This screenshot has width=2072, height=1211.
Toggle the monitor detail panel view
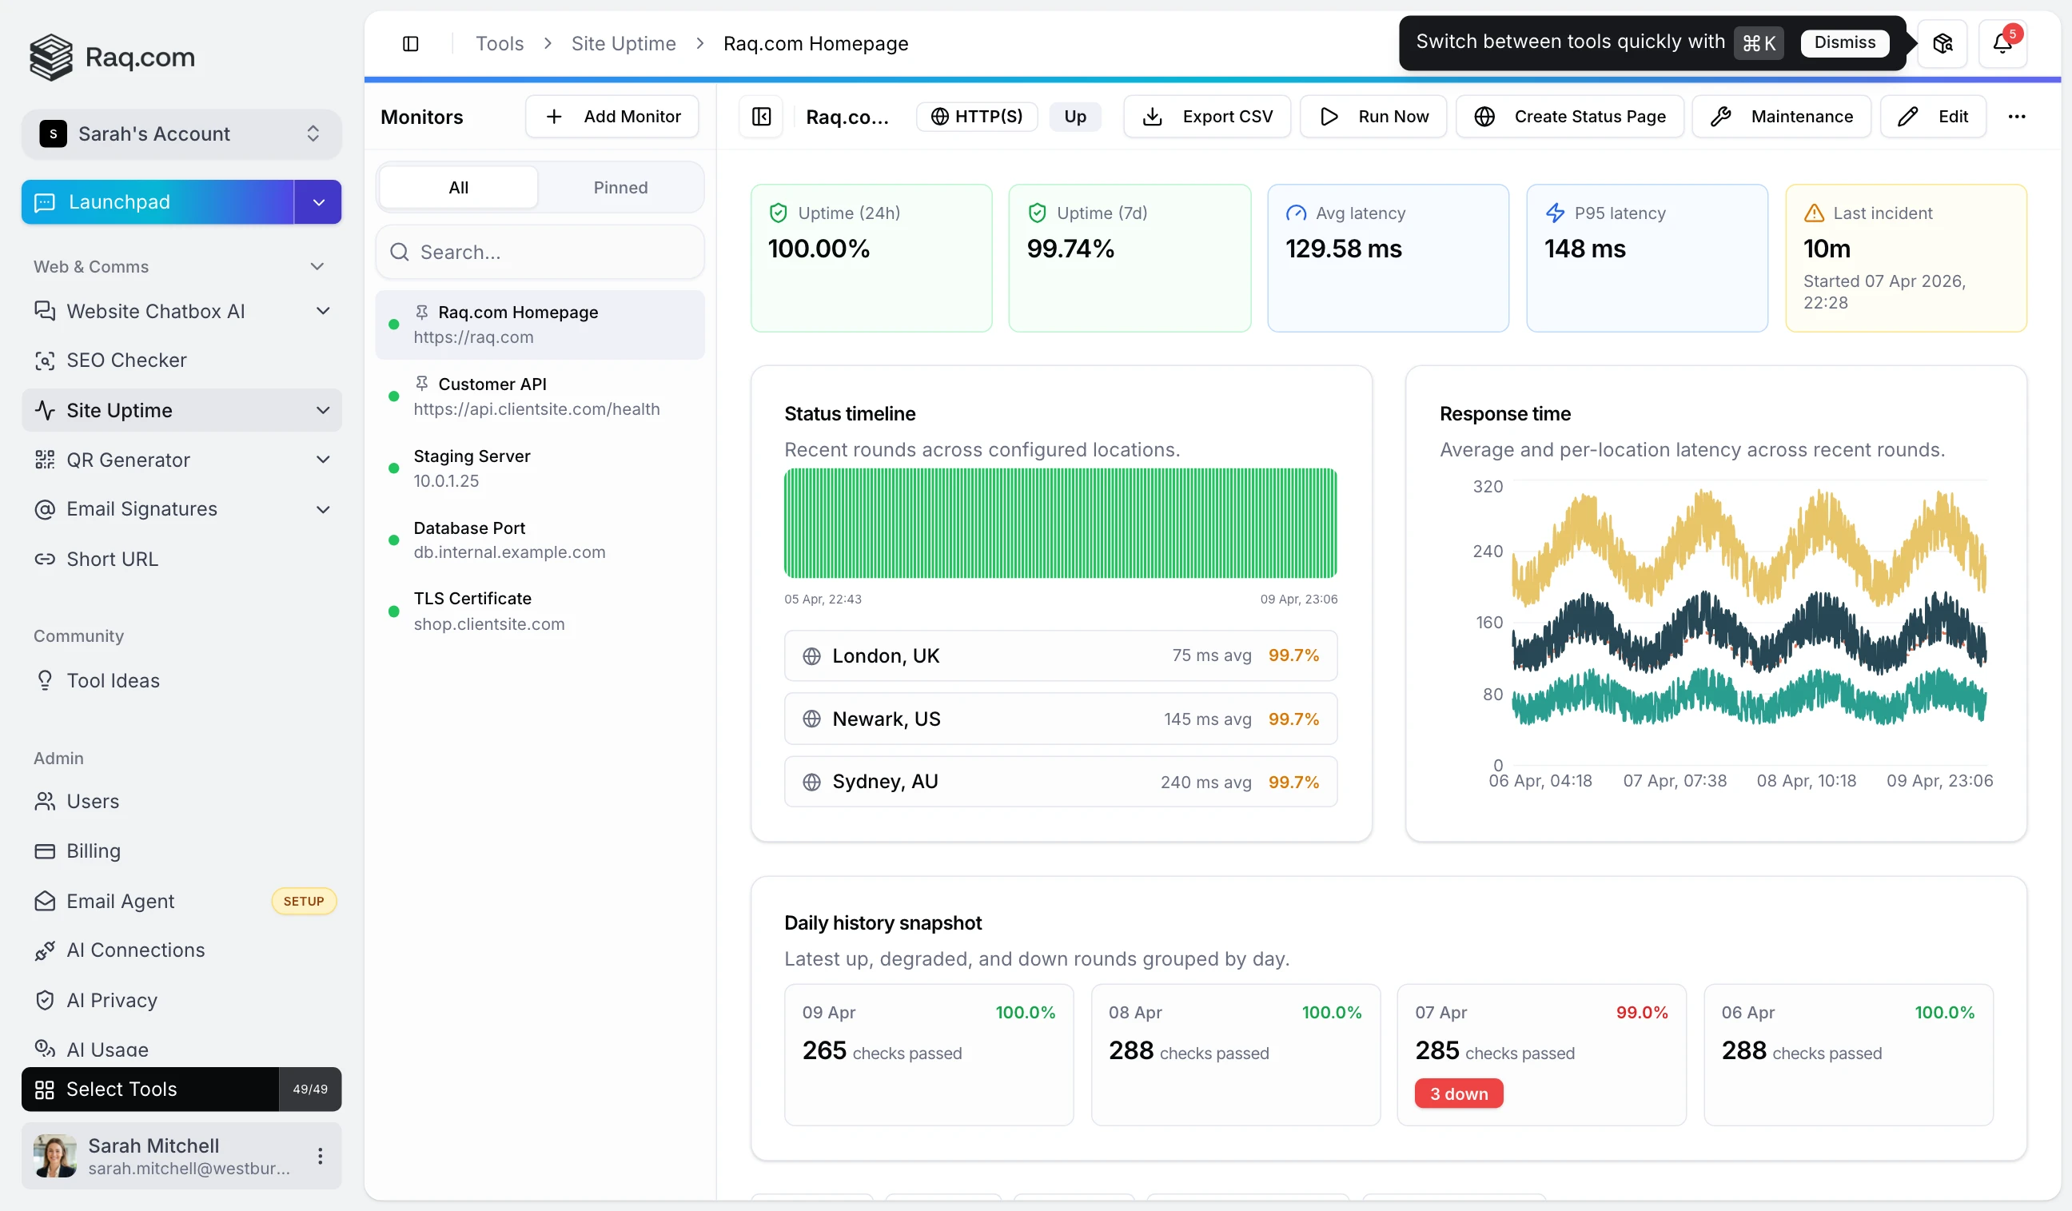(x=760, y=116)
